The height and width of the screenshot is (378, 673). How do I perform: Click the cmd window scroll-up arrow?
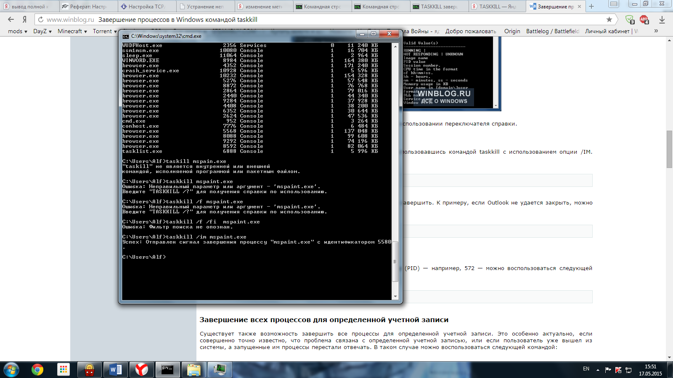click(x=395, y=46)
